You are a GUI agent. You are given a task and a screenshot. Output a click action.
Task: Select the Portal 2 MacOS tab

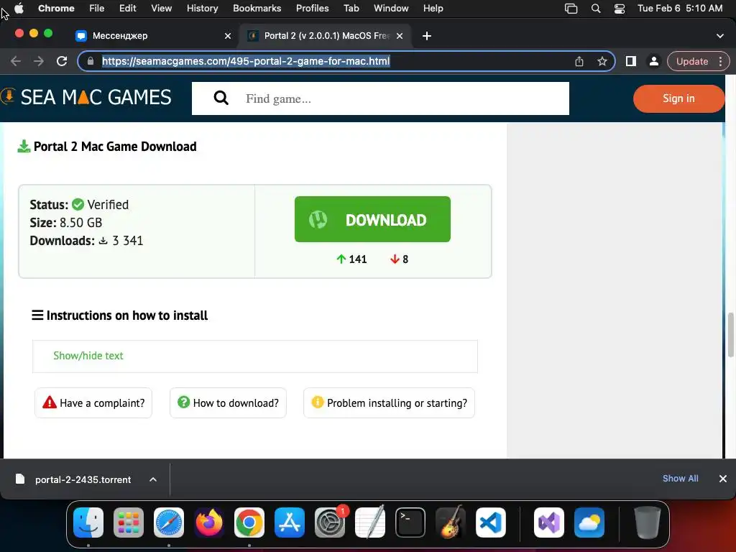click(x=325, y=36)
